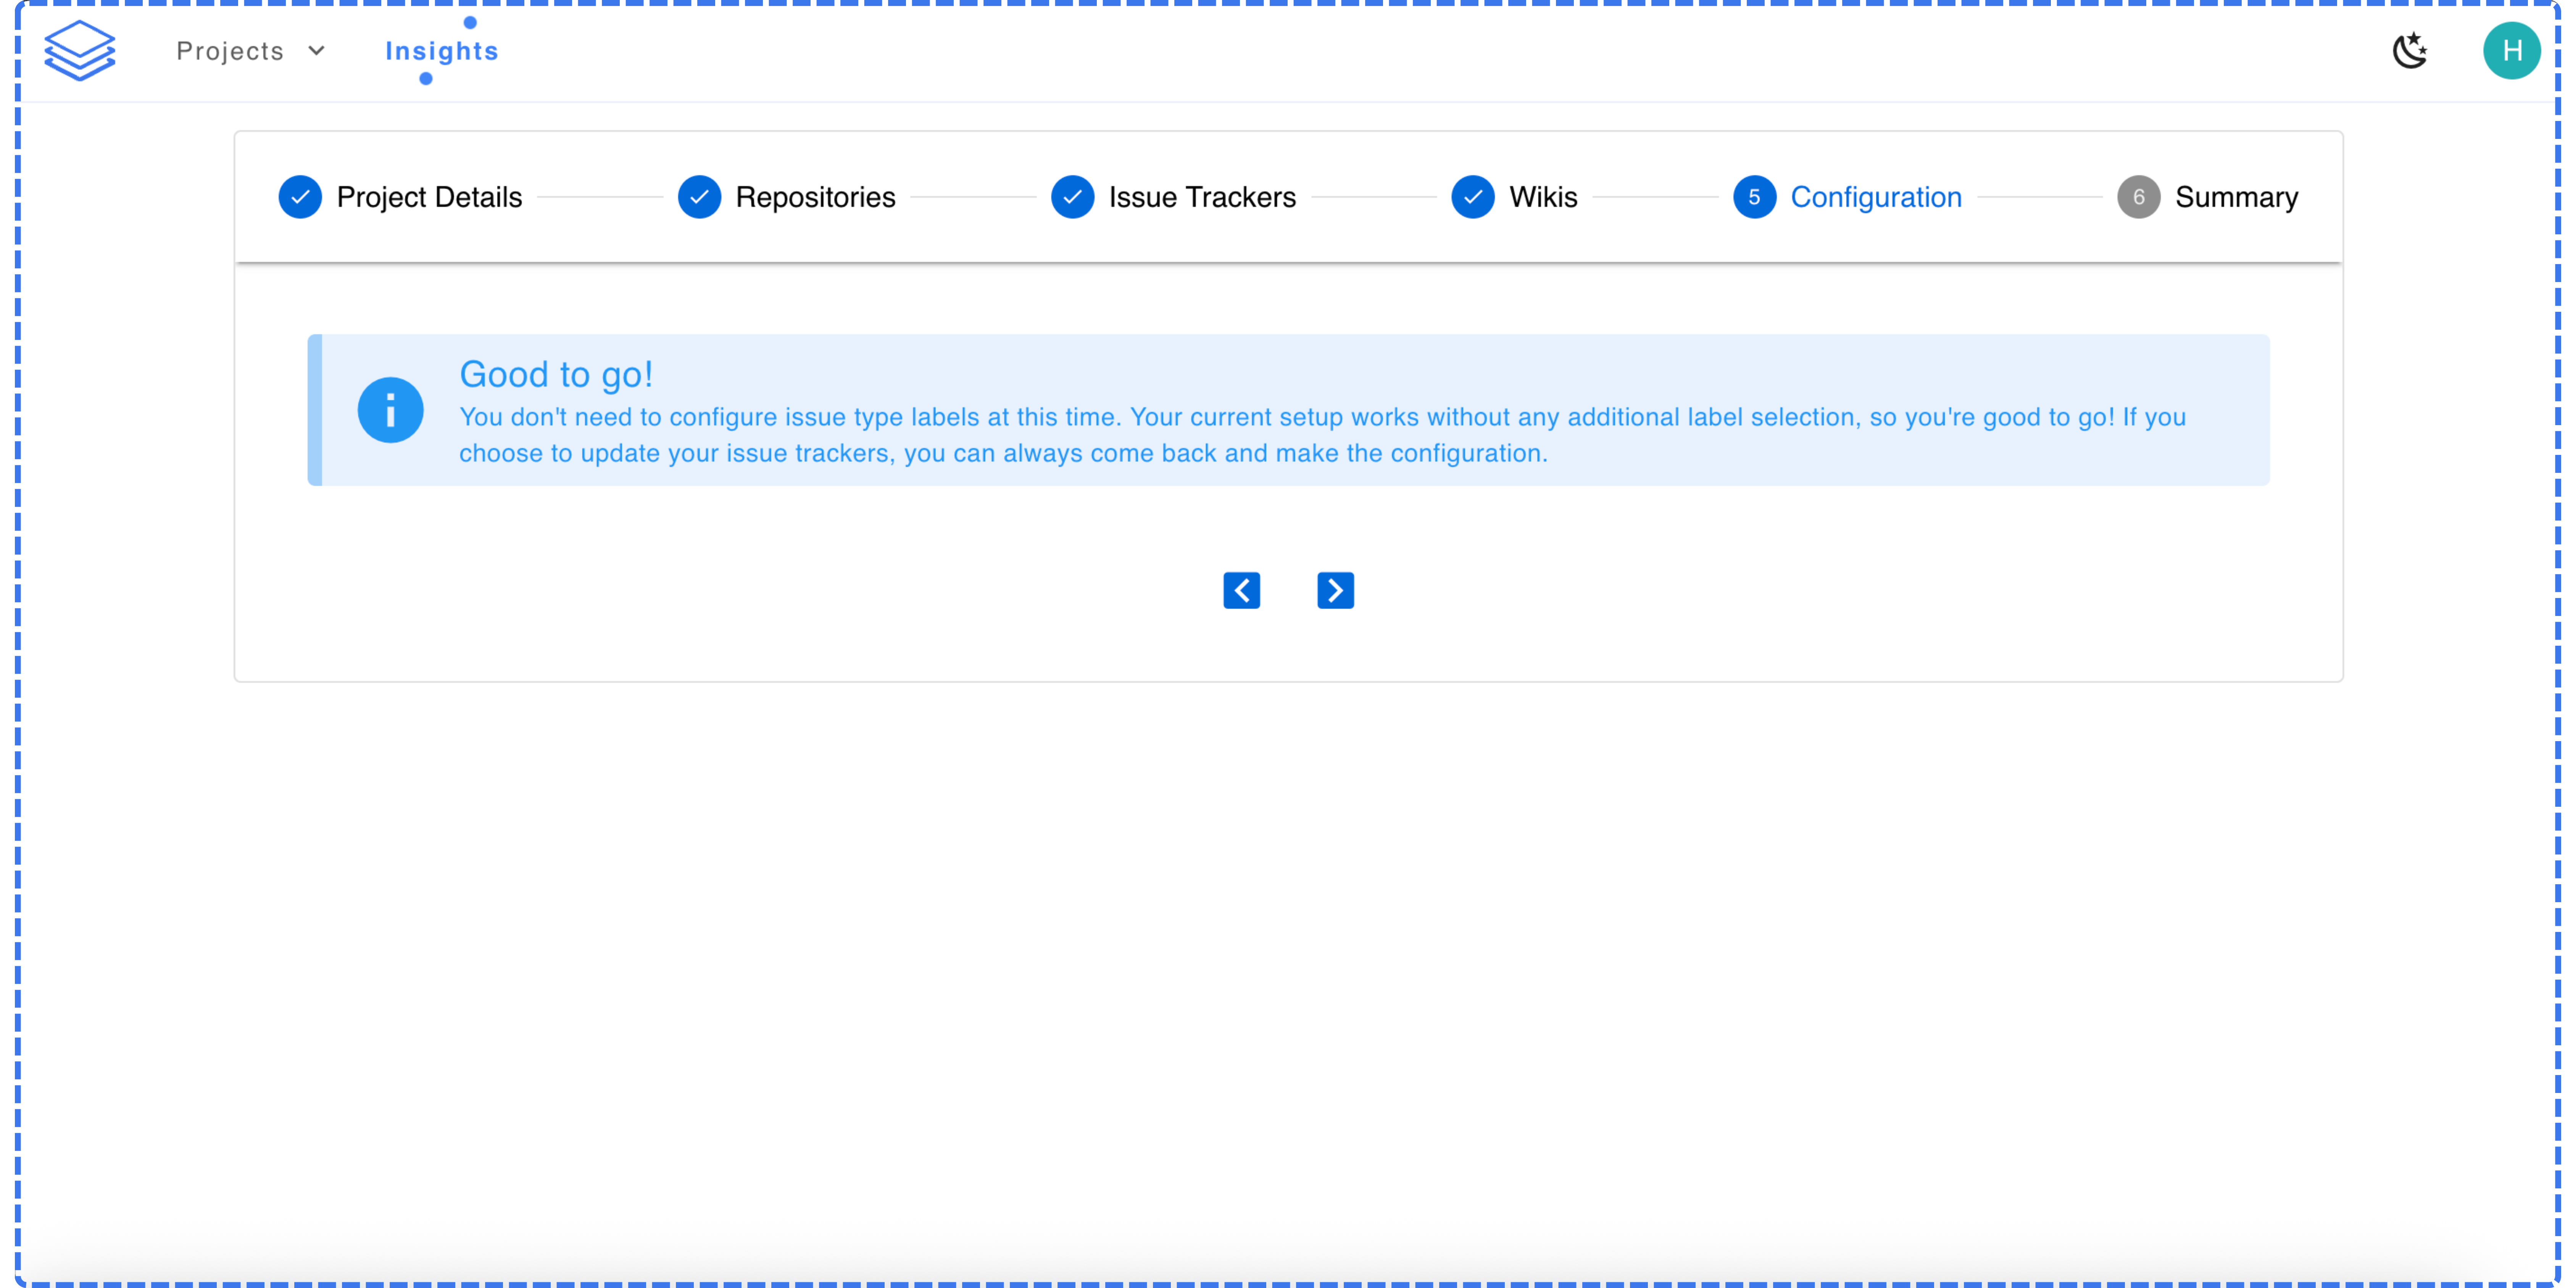
Task: Go back with the left arrow button
Action: [x=1241, y=590]
